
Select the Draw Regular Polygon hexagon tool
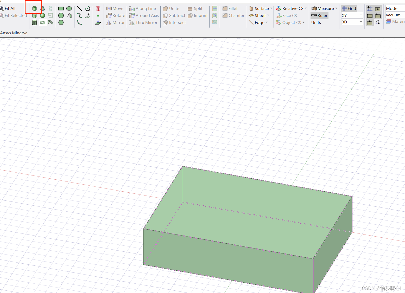pos(61,23)
